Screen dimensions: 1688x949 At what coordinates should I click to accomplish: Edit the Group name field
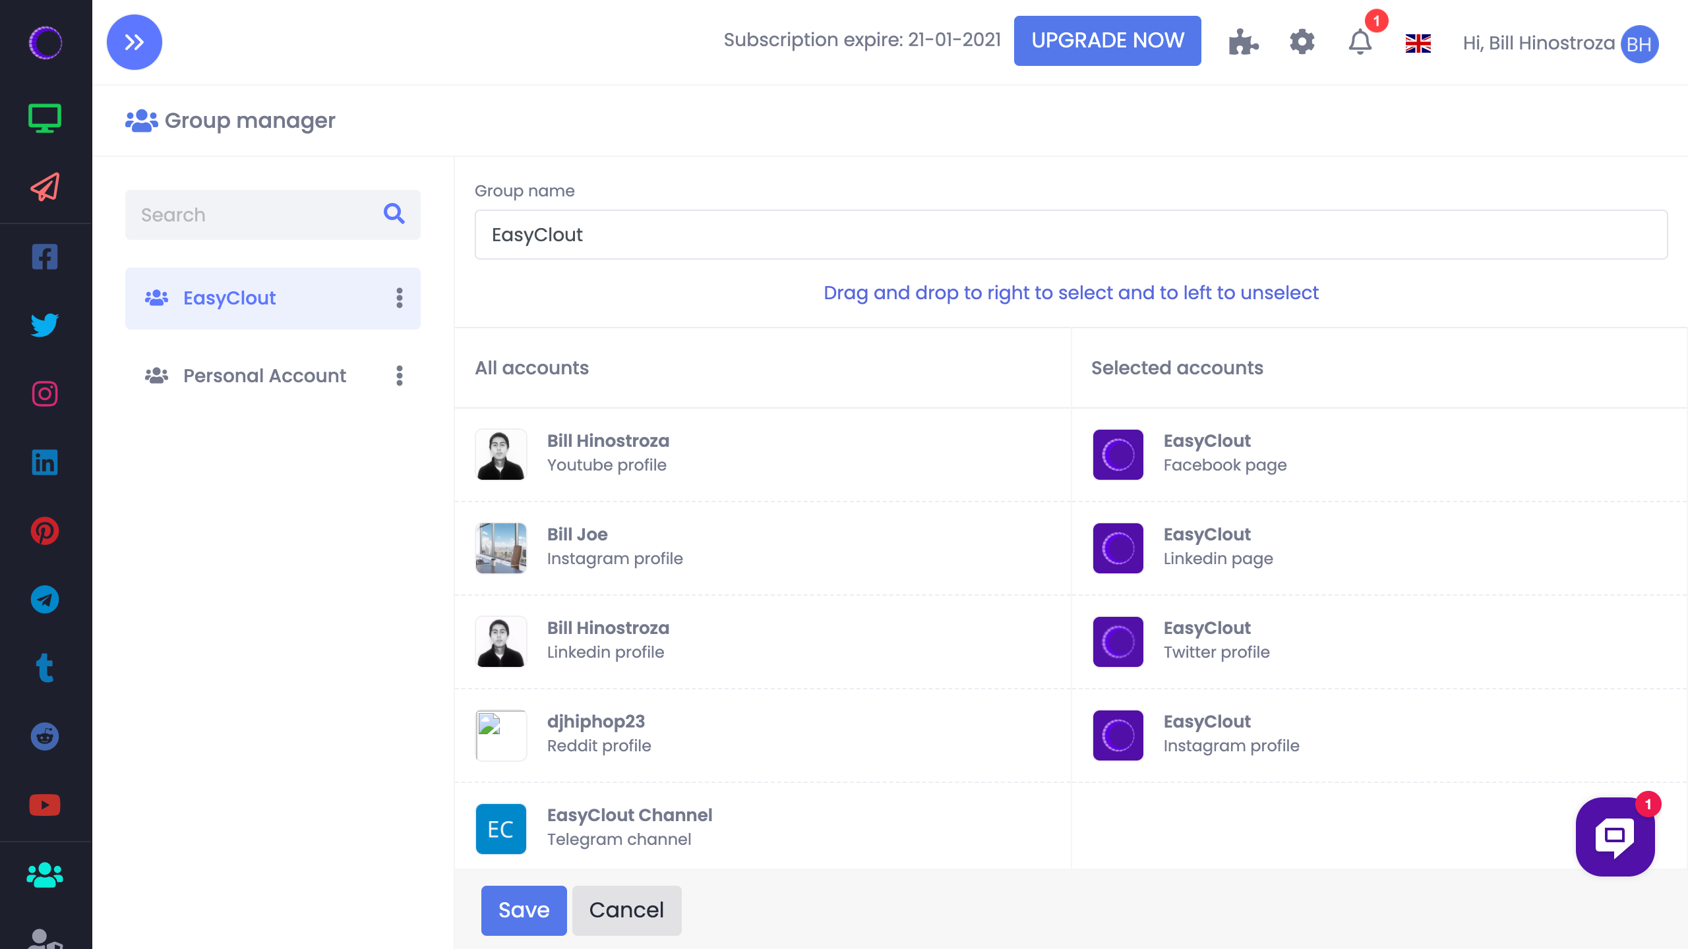(1071, 235)
